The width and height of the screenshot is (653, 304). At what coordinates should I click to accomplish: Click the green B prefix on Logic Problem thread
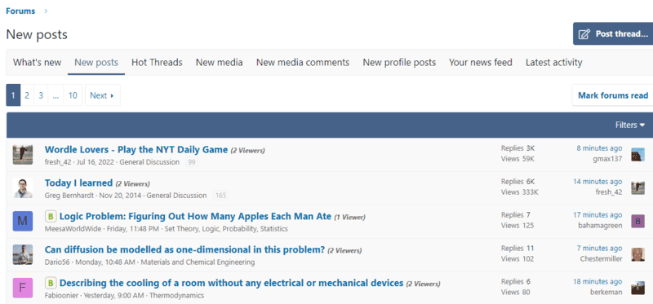(51, 217)
